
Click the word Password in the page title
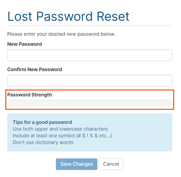click(64, 16)
